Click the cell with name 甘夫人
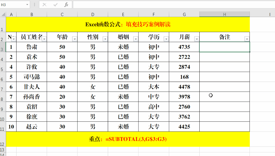Screen dimensions: 275x156 (x=32, y=87)
